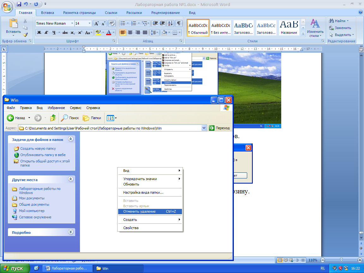Clear formatting using the eraser icon

click(112, 23)
